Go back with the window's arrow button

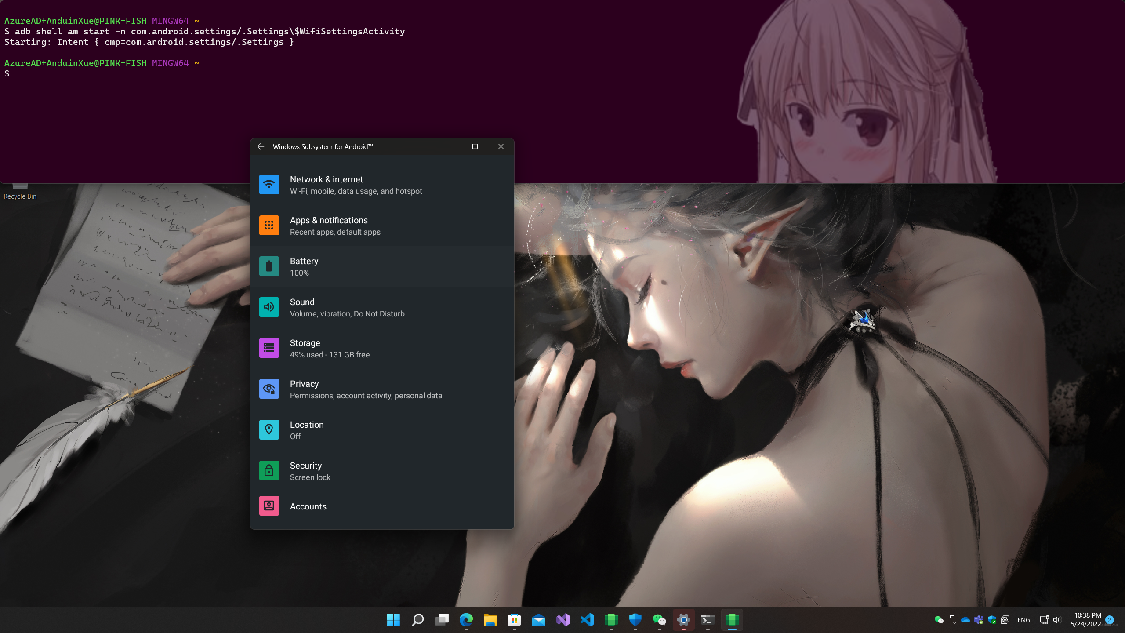point(261,146)
